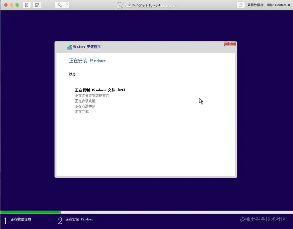
Task: Open virtual machine settings wrench
Action: click(60, 5)
